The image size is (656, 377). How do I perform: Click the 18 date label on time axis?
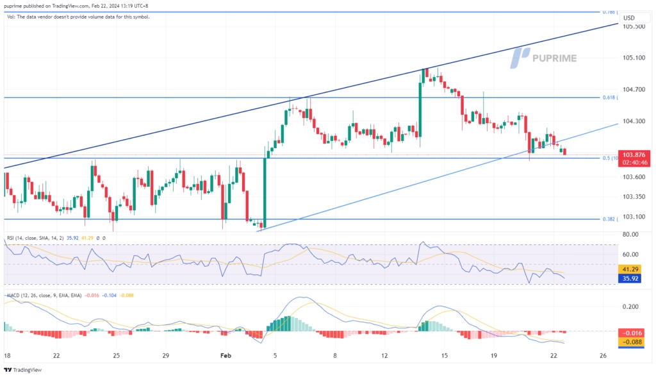click(7, 356)
